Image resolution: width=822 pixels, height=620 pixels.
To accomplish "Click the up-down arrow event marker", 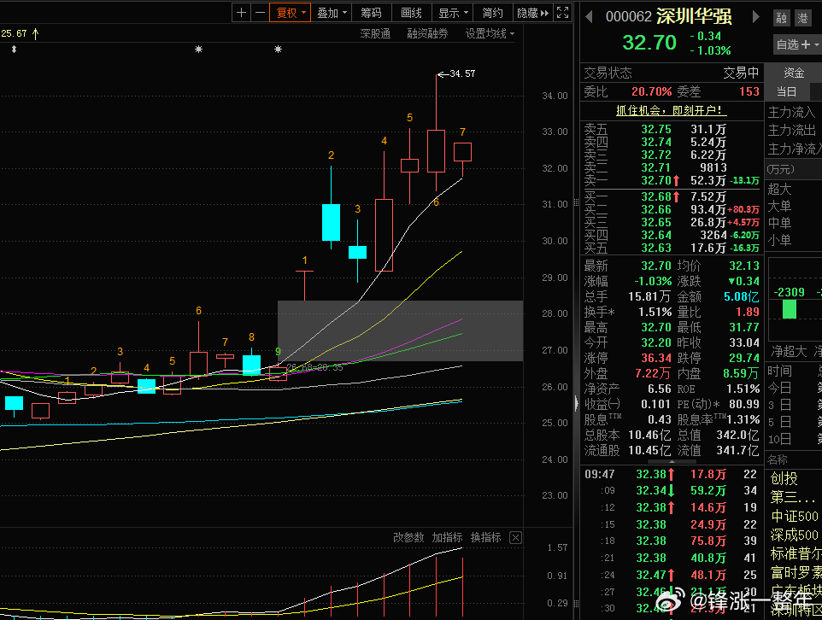I will pyautogui.click(x=15, y=50).
